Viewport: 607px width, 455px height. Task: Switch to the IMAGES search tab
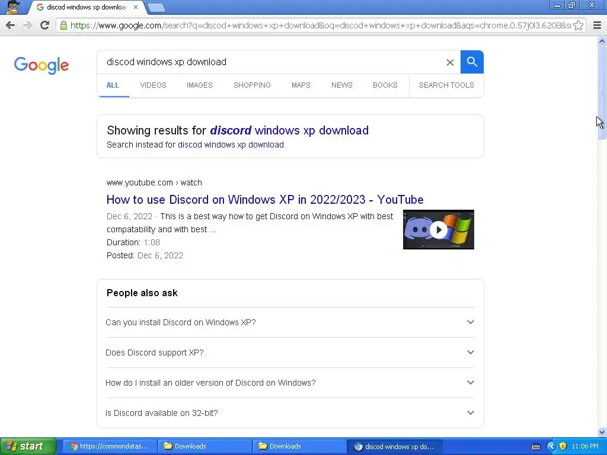point(200,85)
